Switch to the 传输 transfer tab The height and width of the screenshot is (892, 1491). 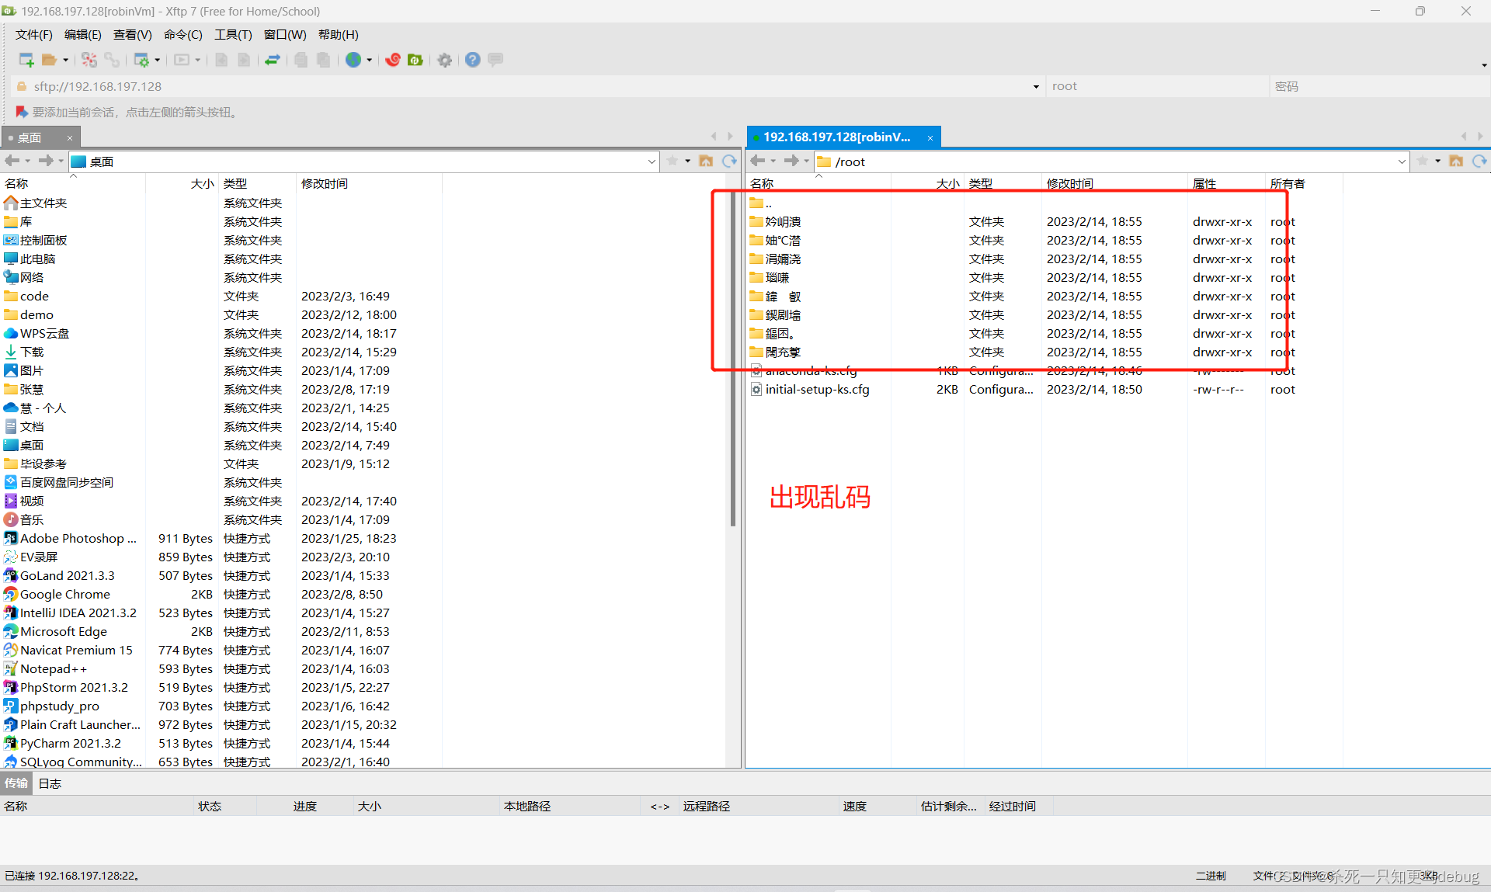(16, 783)
